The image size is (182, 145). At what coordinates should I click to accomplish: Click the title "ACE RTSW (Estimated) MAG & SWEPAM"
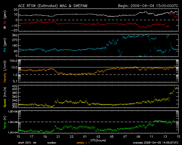tap(53, 6)
